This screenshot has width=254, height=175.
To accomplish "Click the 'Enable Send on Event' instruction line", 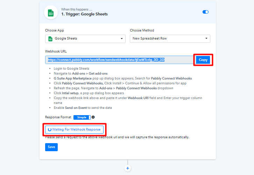I will tap(83, 108).
